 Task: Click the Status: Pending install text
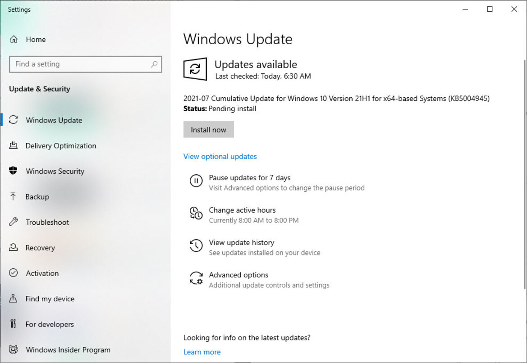220,109
